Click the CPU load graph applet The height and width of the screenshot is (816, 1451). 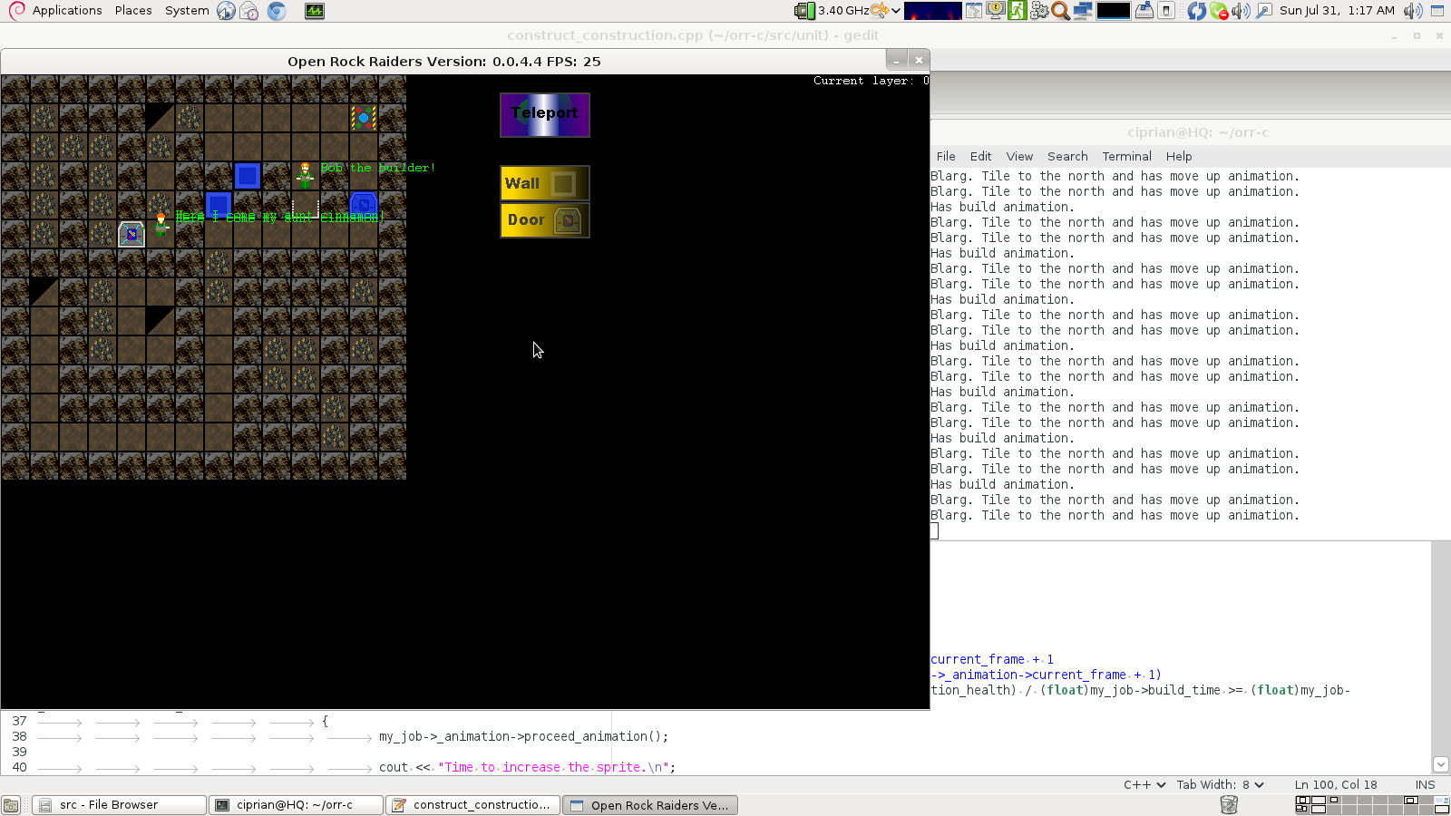click(933, 11)
